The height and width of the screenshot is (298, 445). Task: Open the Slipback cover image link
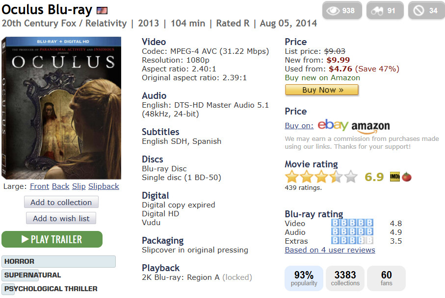pyautogui.click(x=104, y=186)
